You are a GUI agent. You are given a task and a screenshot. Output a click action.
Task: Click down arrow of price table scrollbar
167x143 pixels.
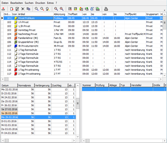(78, 137)
